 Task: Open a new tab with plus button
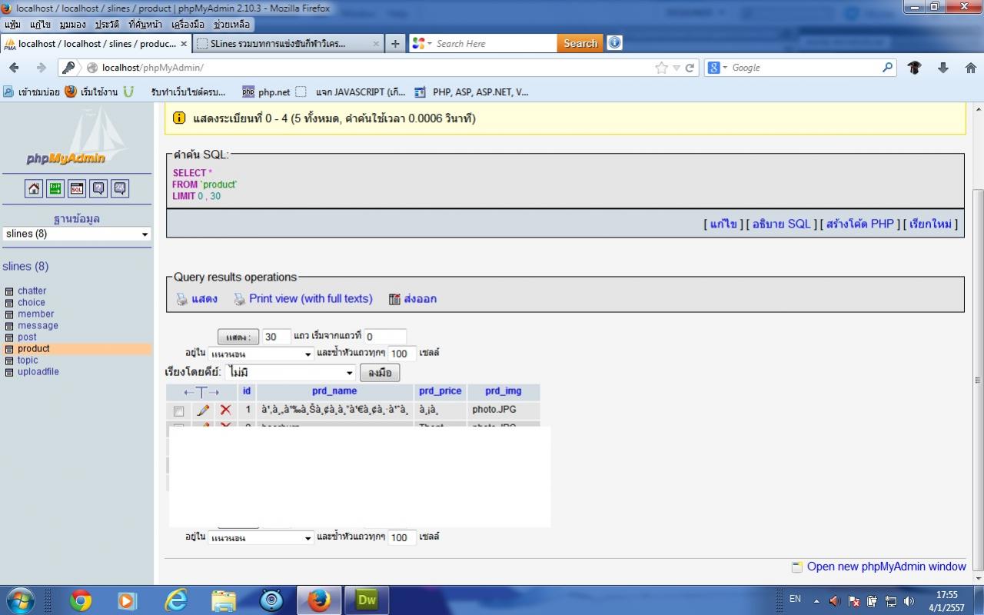click(x=395, y=44)
